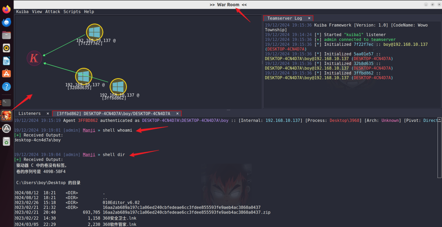Viewport: 442px width, 227px height.
Task: Click the 'shell whoami' command text
Action: tap(117, 130)
